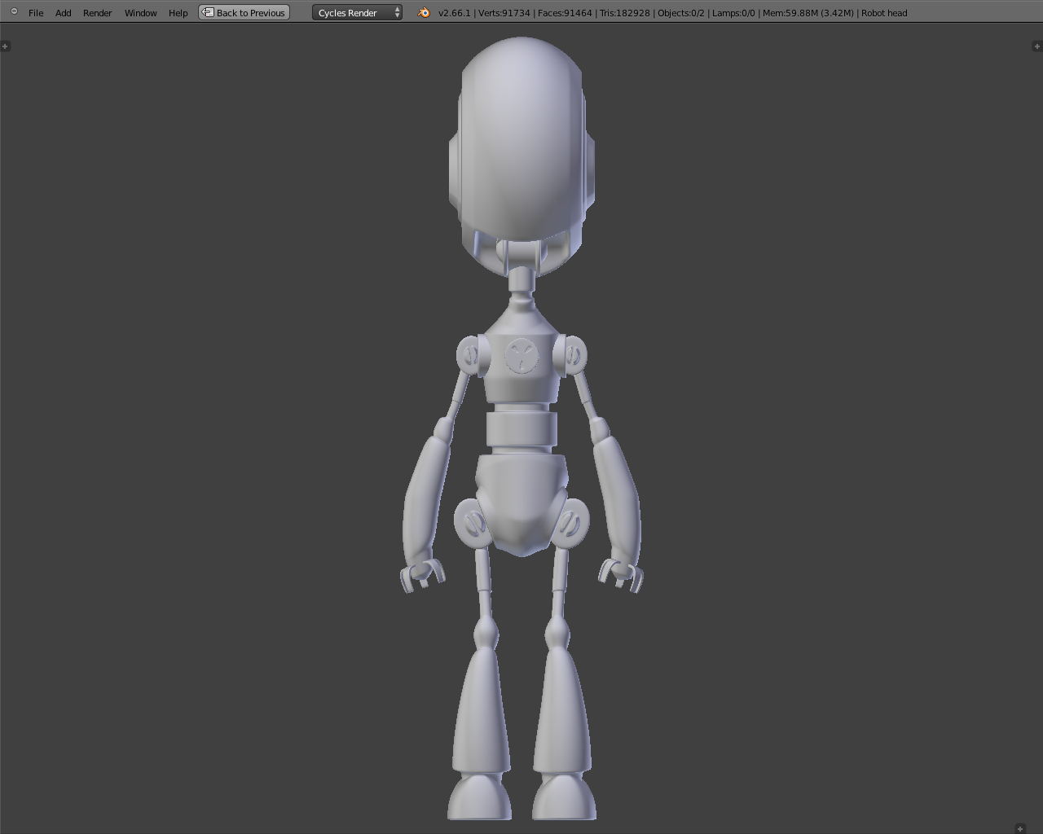Image resolution: width=1043 pixels, height=834 pixels.
Task: Click the plus icon at the viewport's top-right corner
Action: coord(1036,46)
